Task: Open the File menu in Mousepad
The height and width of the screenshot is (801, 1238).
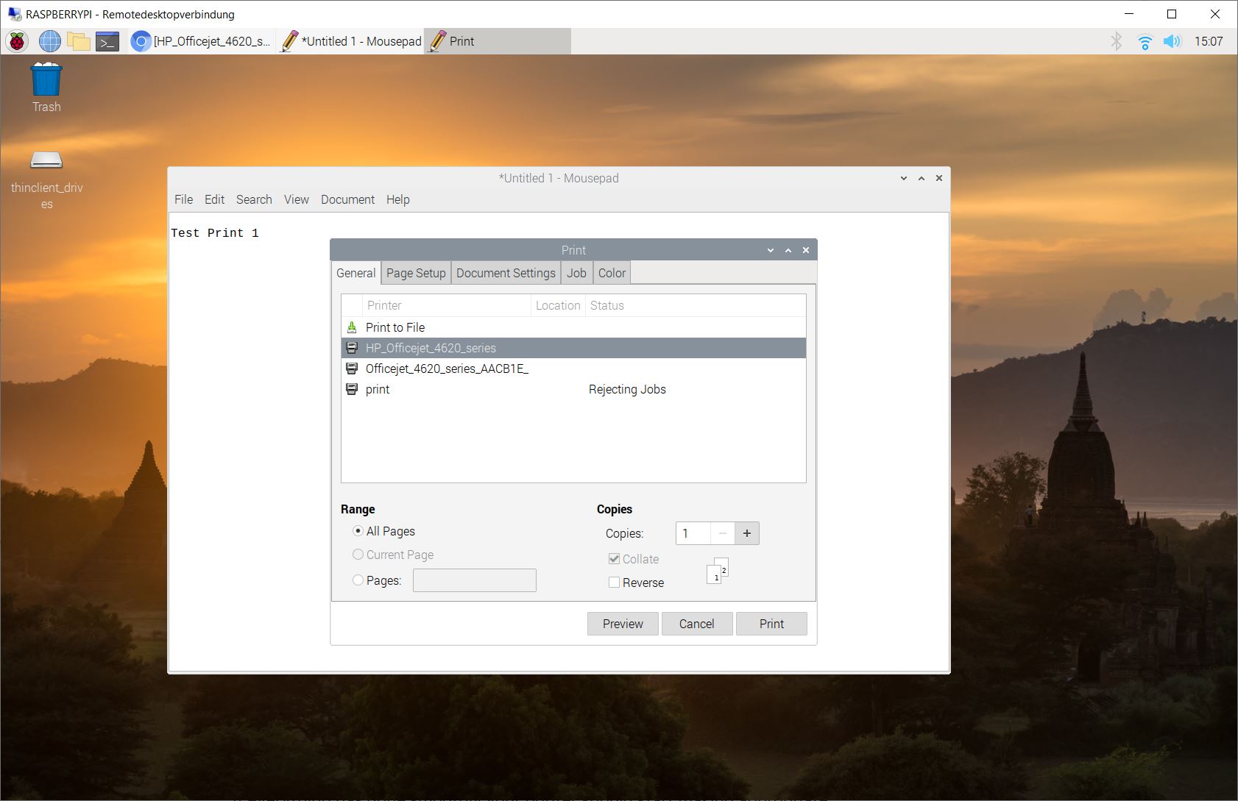Action: pos(183,199)
